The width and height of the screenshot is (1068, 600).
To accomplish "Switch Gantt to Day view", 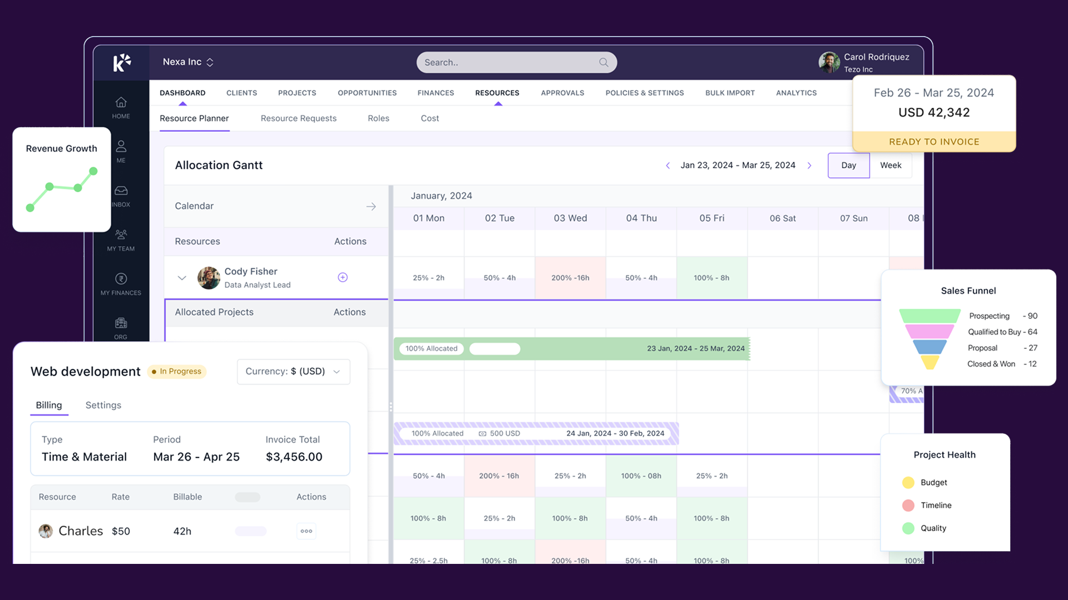I will pos(848,166).
